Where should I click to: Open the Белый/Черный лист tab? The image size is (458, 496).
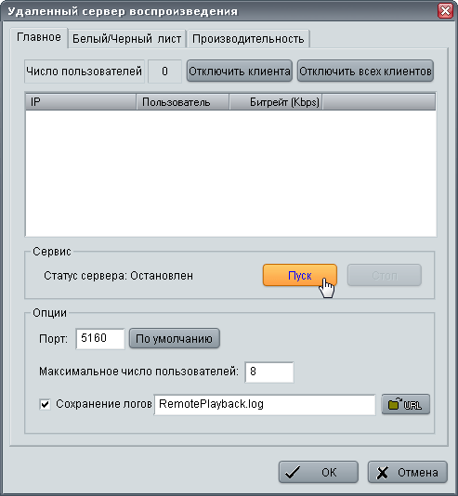pyautogui.click(x=127, y=39)
